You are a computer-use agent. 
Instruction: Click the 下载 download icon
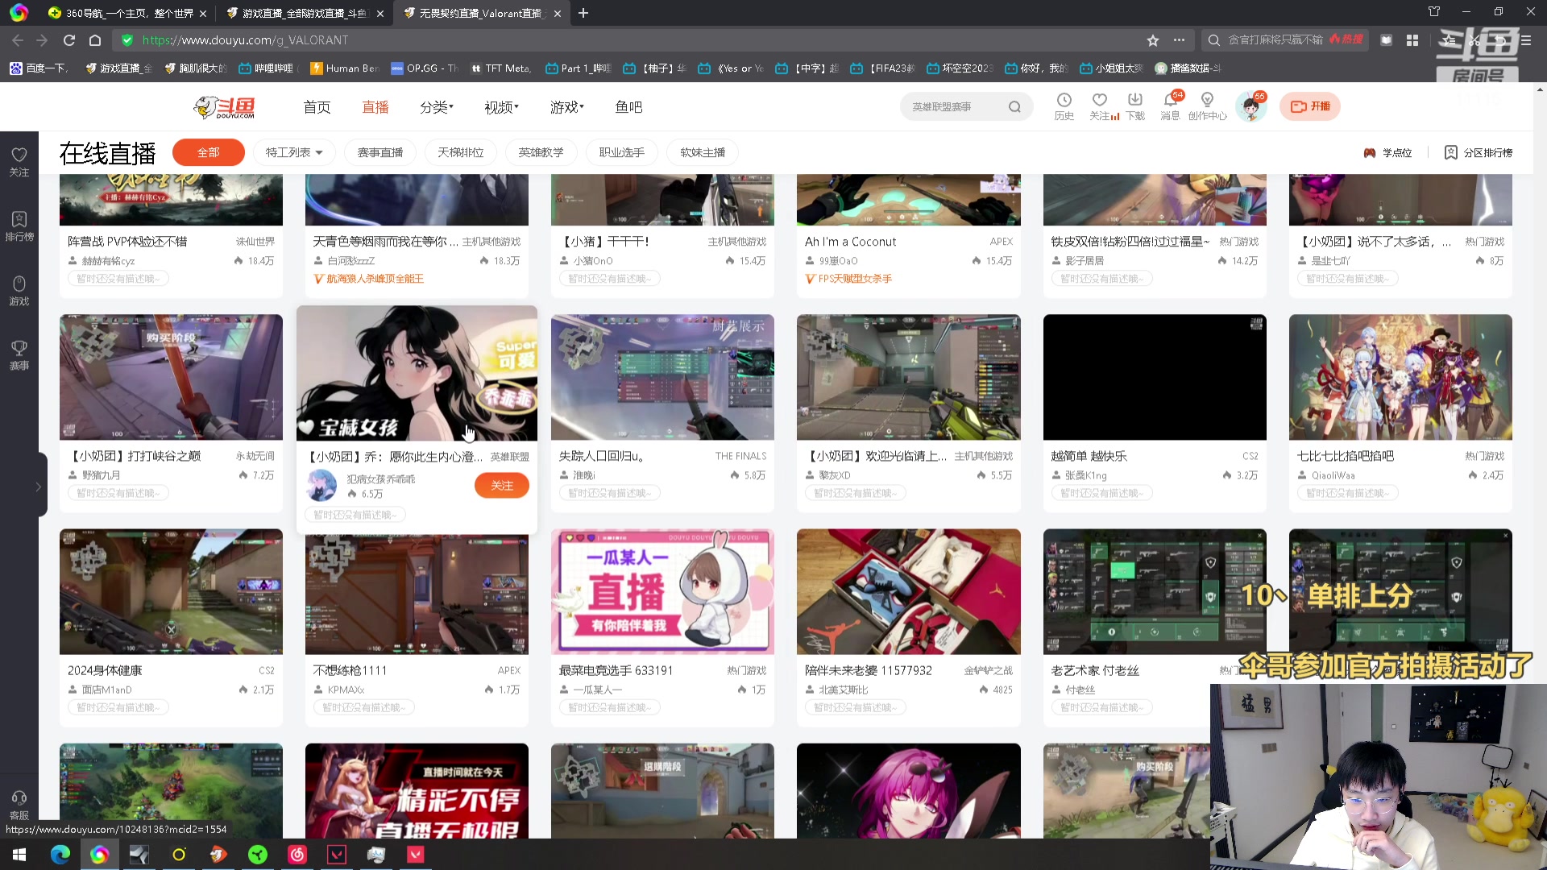pyautogui.click(x=1135, y=106)
